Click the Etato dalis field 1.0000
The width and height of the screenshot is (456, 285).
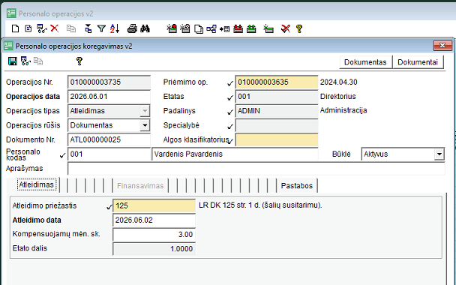154,249
